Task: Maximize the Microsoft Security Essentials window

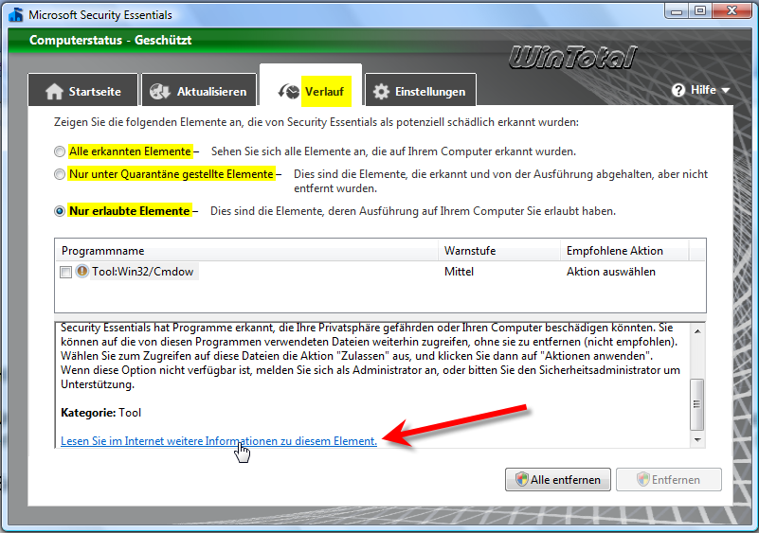Action: 700,10
